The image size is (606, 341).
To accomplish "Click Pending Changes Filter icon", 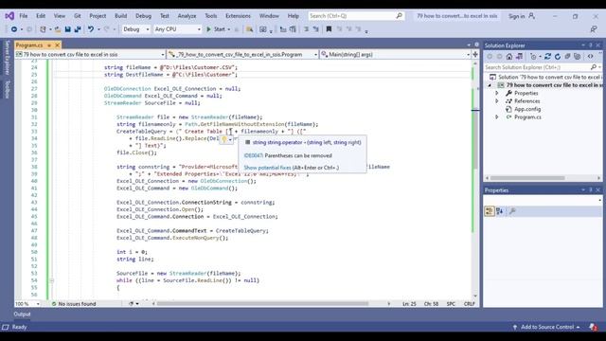I will tap(534, 57).
